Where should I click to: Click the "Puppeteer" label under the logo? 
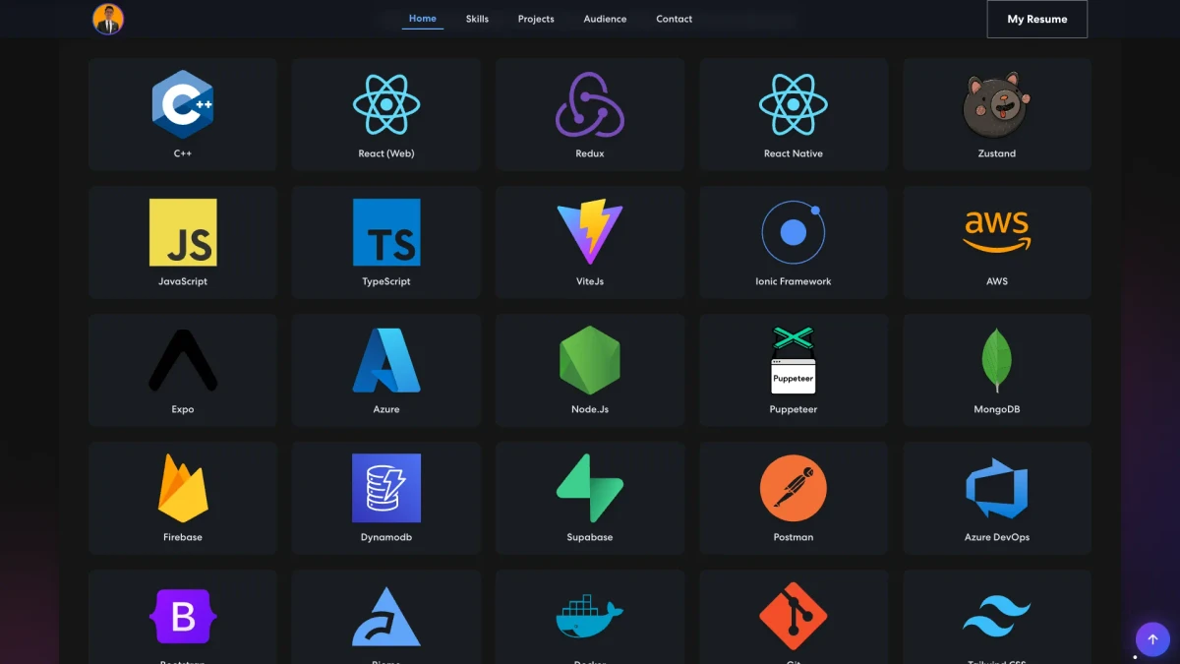click(x=794, y=409)
